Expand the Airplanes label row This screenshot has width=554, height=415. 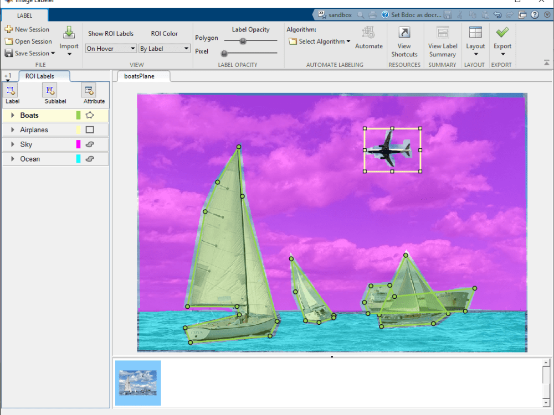[12, 129]
